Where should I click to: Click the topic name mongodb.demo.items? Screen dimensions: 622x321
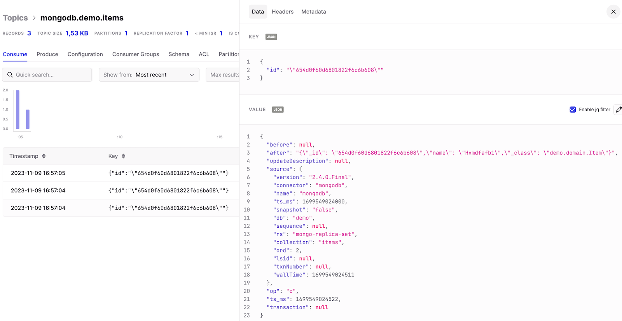(82, 18)
